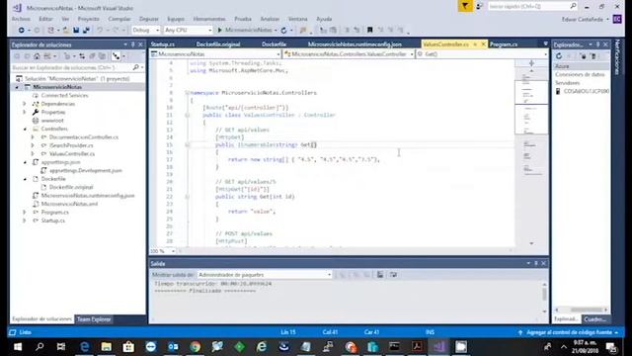
Task: Click the refresh icon in the Azure explorer panel
Action: (559, 56)
